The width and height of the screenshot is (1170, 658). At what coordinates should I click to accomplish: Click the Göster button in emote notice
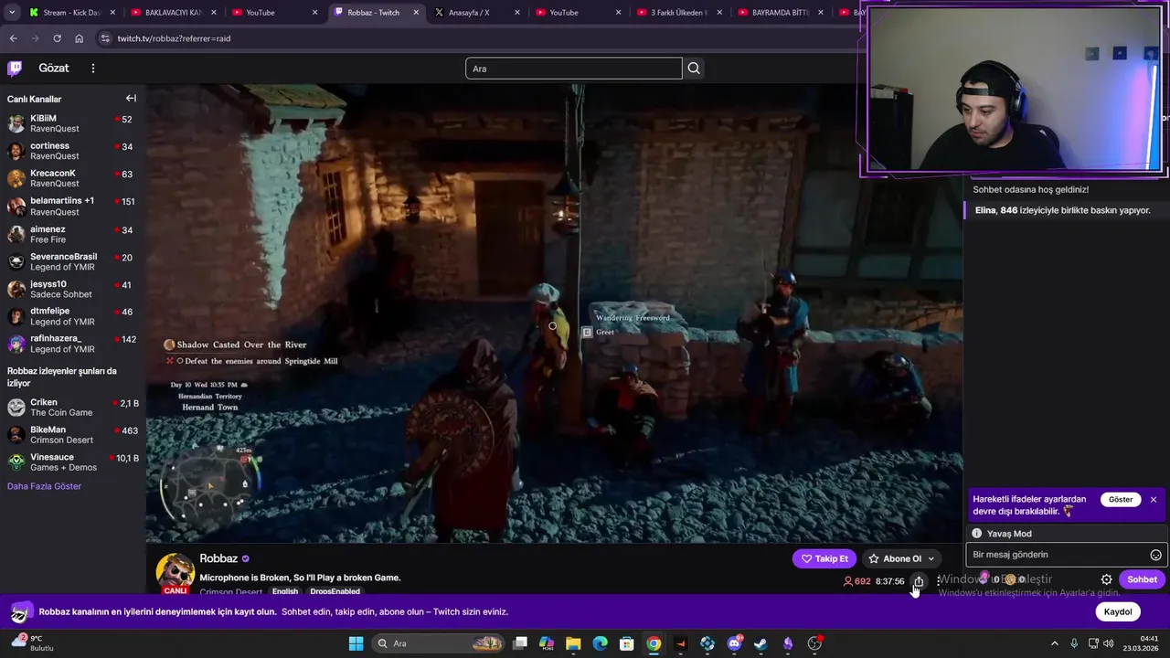click(1121, 500)
